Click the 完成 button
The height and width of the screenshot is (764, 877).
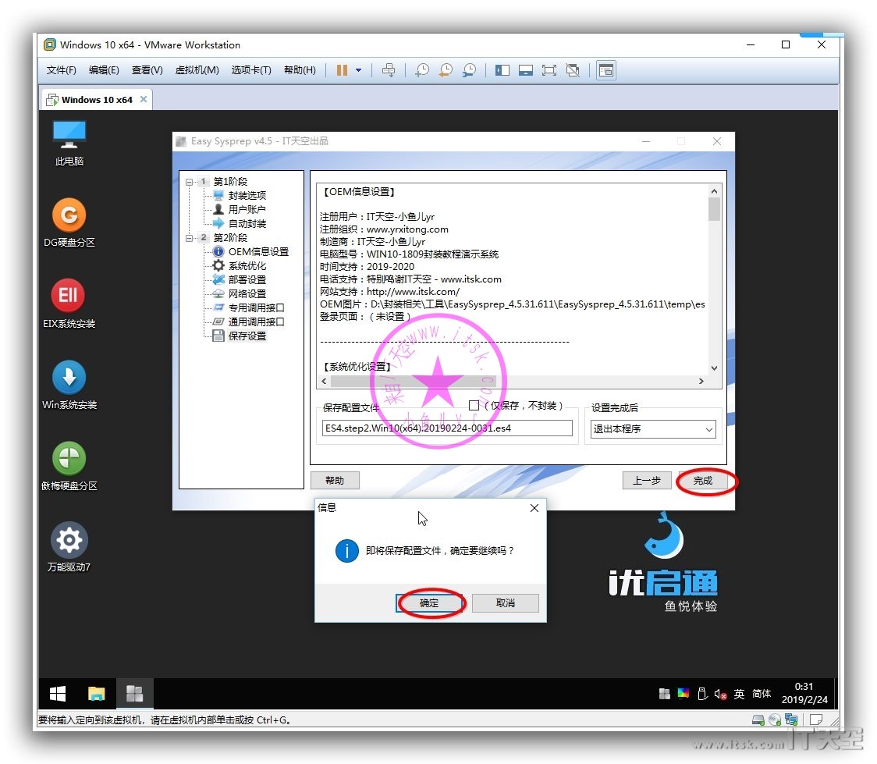click(702, 481)
